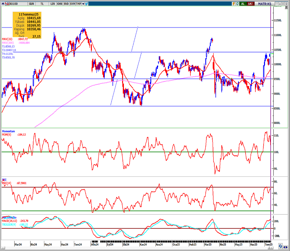
Task: Toggle the SYM toolbar button
Action: tap(72, 4)
